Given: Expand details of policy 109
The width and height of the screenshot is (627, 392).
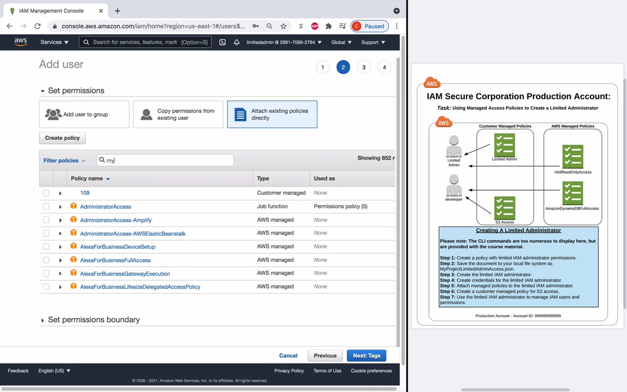Looking at the screenshot, I should 60,193.
